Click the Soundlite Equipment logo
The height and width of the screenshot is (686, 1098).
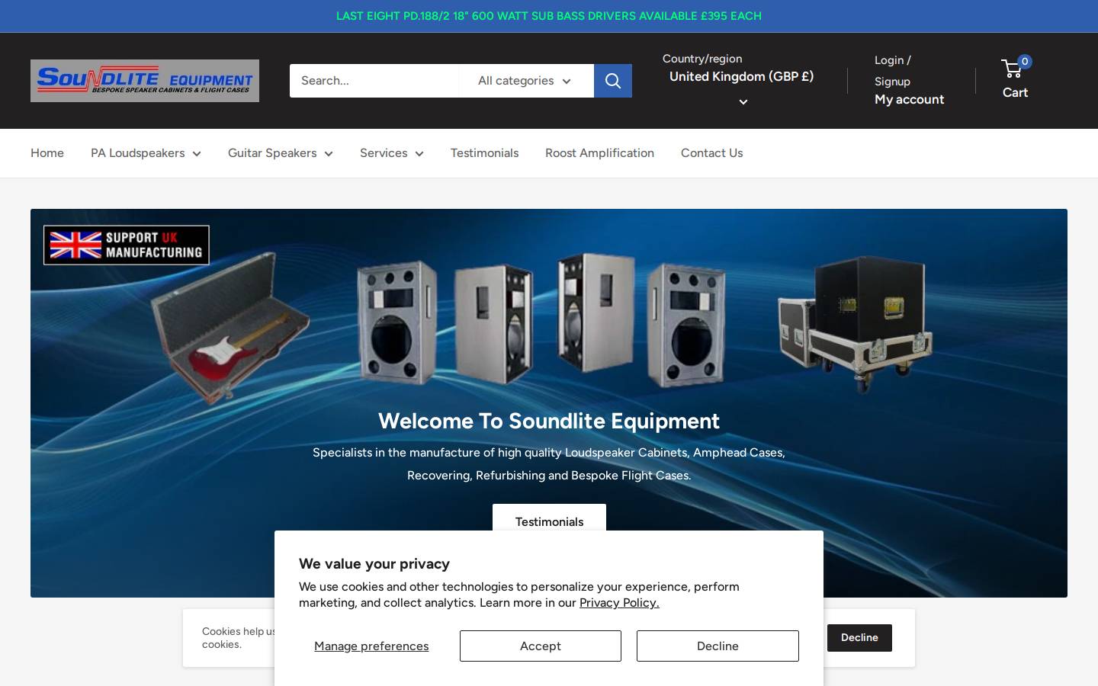tap(145, 81)
